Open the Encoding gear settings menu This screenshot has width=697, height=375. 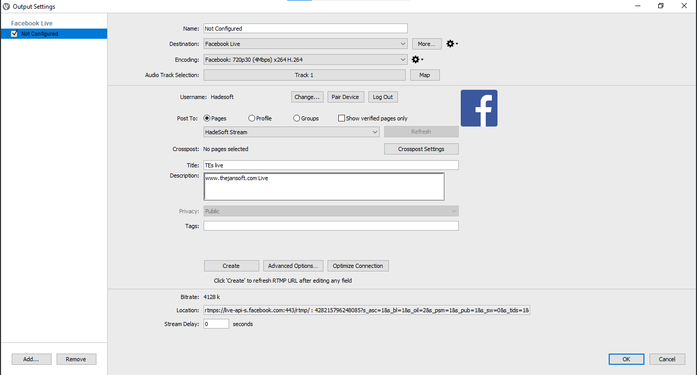[x=417, y=60]
